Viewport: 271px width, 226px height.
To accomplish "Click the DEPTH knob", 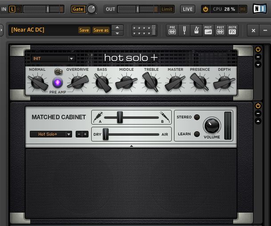I will (224, 83).
